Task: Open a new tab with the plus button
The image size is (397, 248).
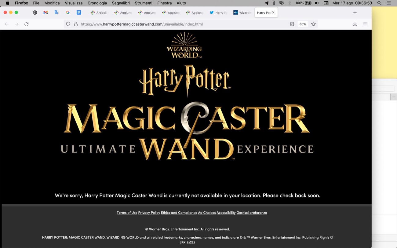Action: (355, 13)
